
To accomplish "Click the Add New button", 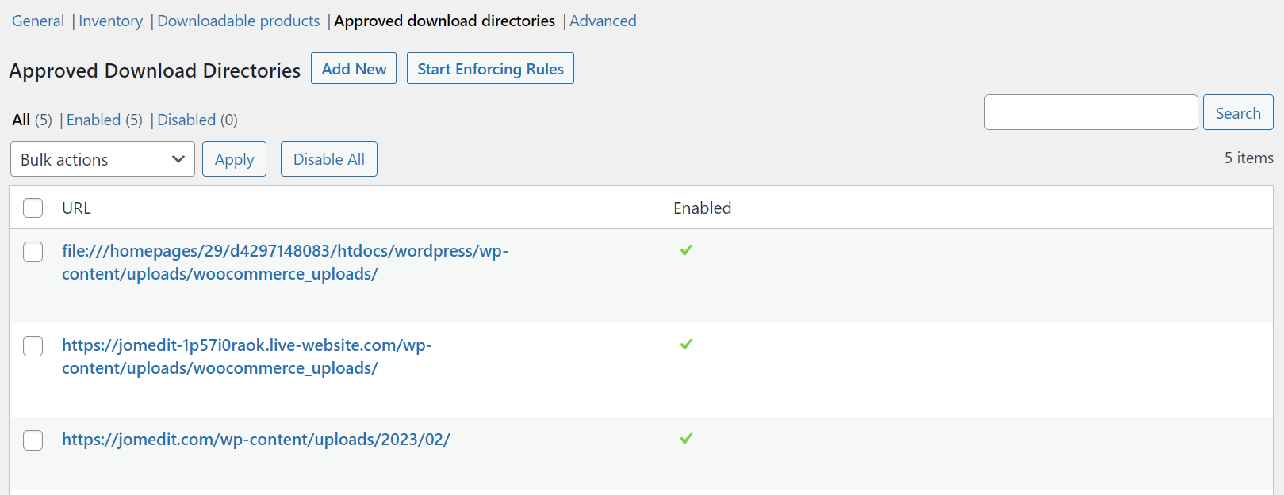I will [x=354, y=68].
